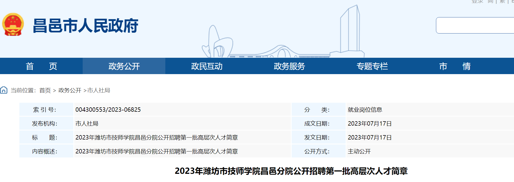Click the 发布机构 label cell
Image resolution: width=514 pixels, height=182 pixels.
point(46,123)
